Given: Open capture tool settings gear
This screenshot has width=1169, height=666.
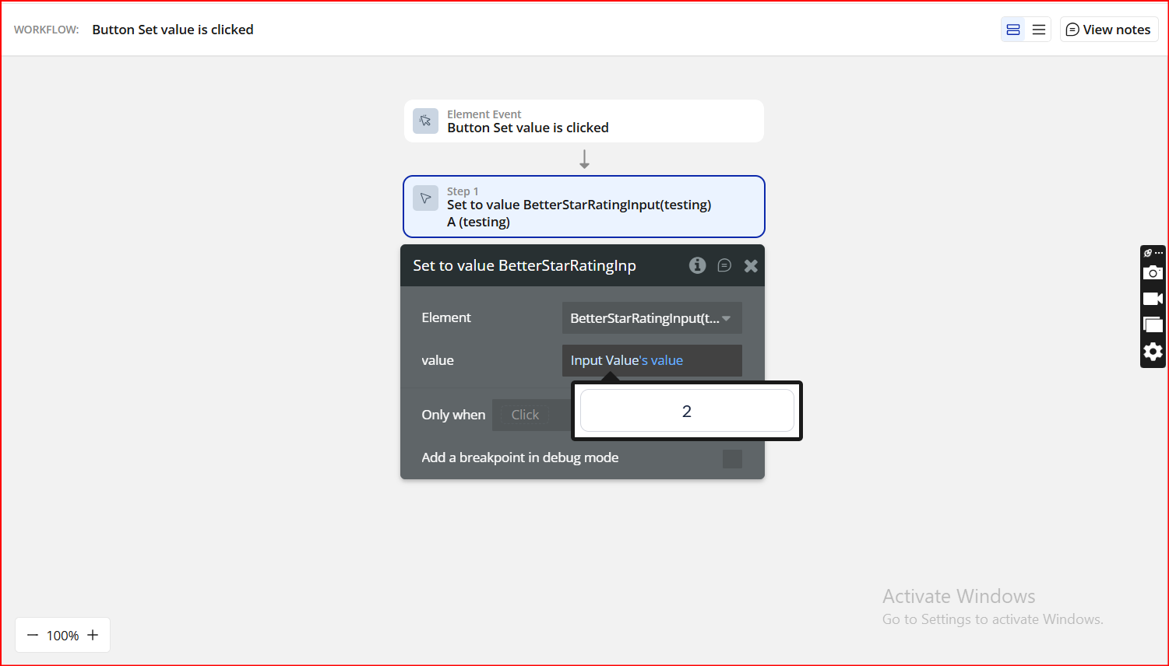Looking at the screenshot, I should tap(1153, 352).
